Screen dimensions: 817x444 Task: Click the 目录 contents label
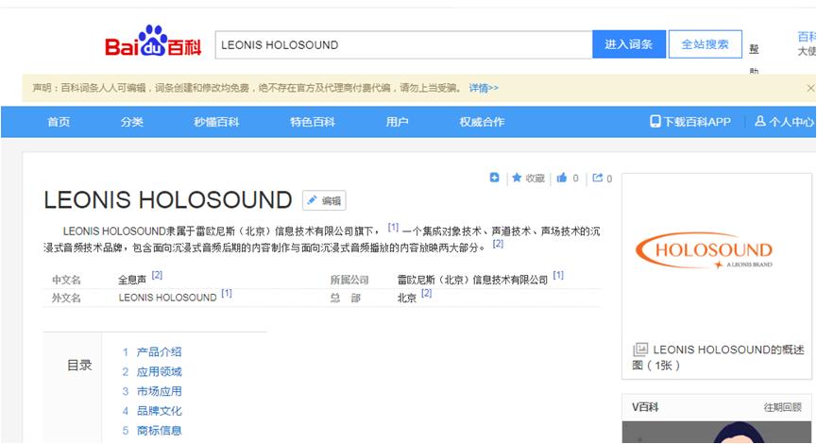(x=79, y=366)
